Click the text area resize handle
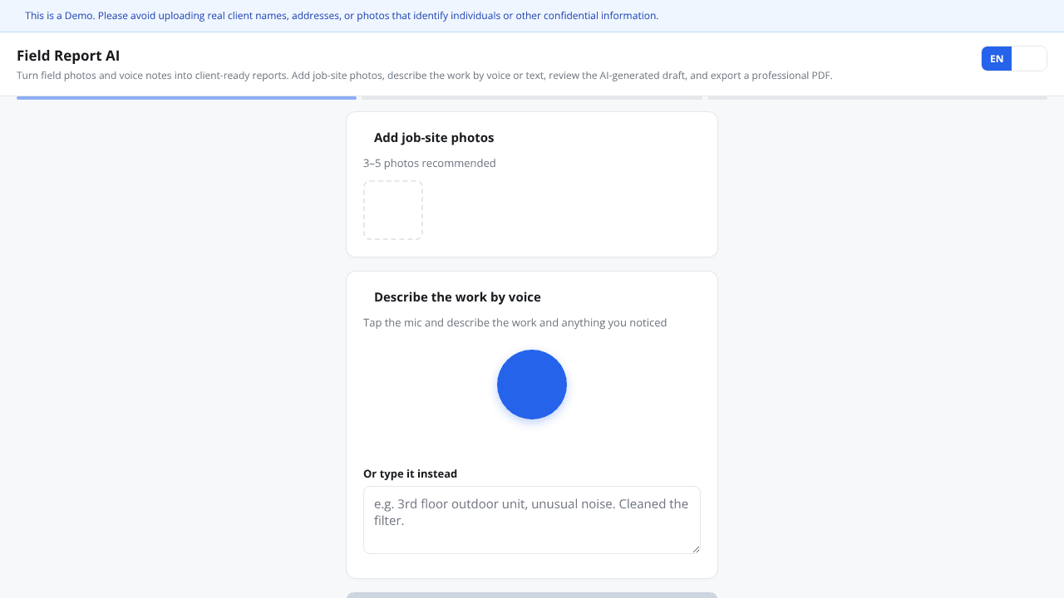This screenshot has height=598, width=1064. tap(696, 549)
